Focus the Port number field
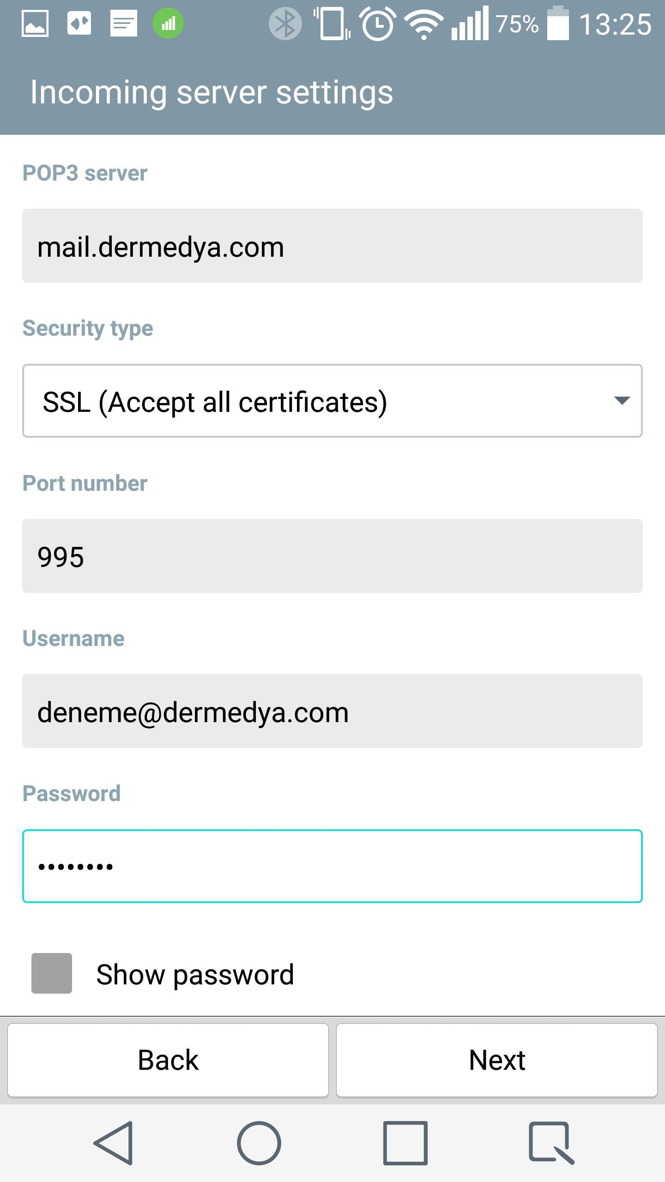The width and height of the screenshot is (665, 1182). pyautogui.click(x=332, y=556)
